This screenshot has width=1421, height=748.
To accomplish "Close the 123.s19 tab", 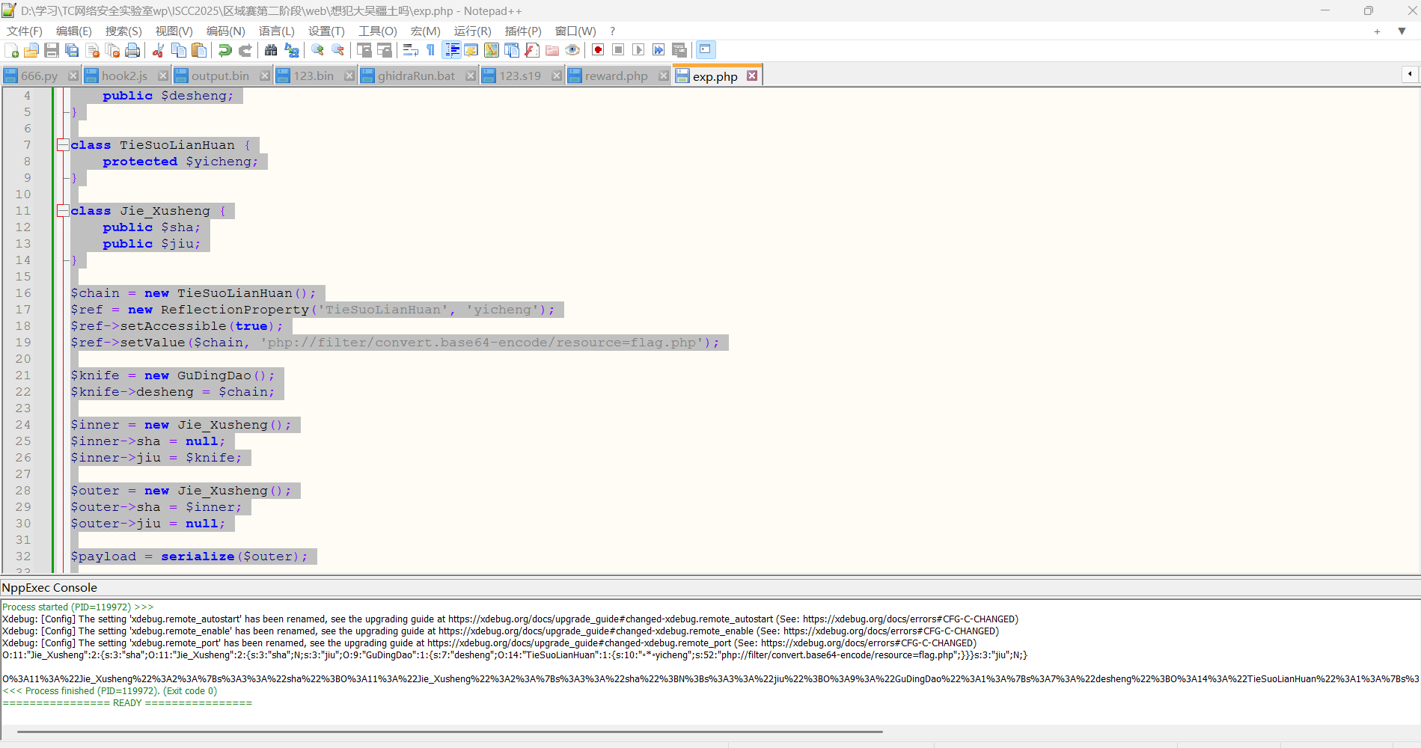I will pos(557,76).
